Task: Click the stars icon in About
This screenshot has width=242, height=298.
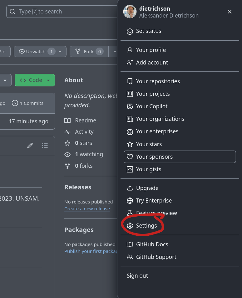Action: (x=67, y=143)
